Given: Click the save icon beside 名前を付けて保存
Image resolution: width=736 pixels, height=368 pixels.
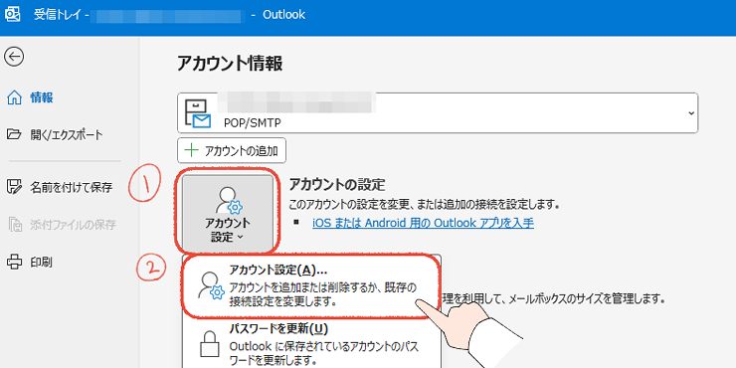Looking at the screenshot, I should pyautogui.click(x=15, y=187).
